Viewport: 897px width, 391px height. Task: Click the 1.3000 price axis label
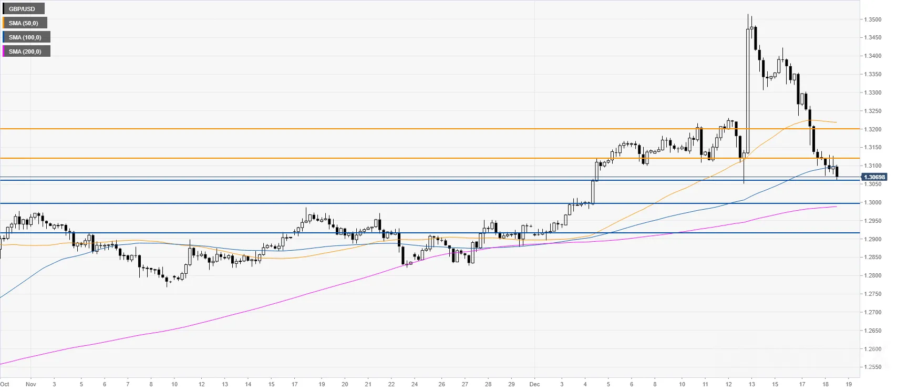(x=873, y=202)
